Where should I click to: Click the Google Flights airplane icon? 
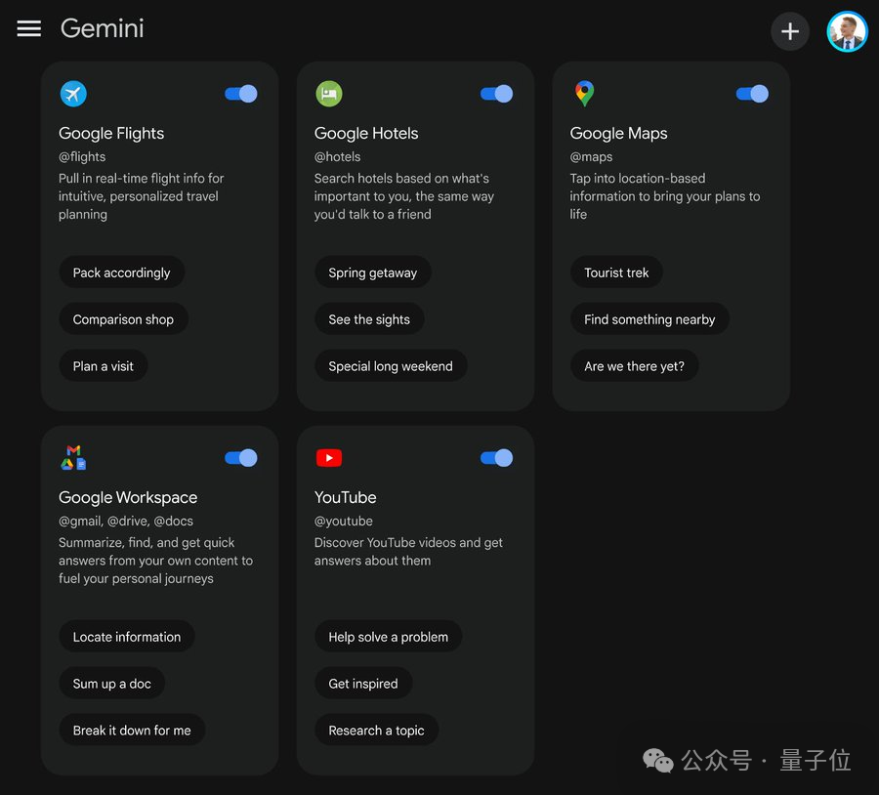click(x=73, y=94)
